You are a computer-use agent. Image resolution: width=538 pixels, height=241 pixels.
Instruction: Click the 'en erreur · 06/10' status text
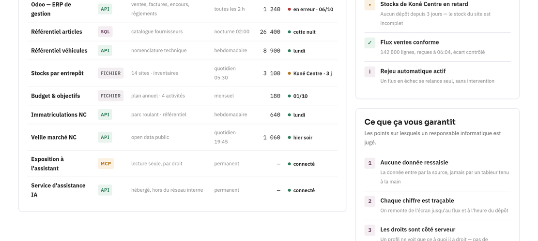coord(313,10)
